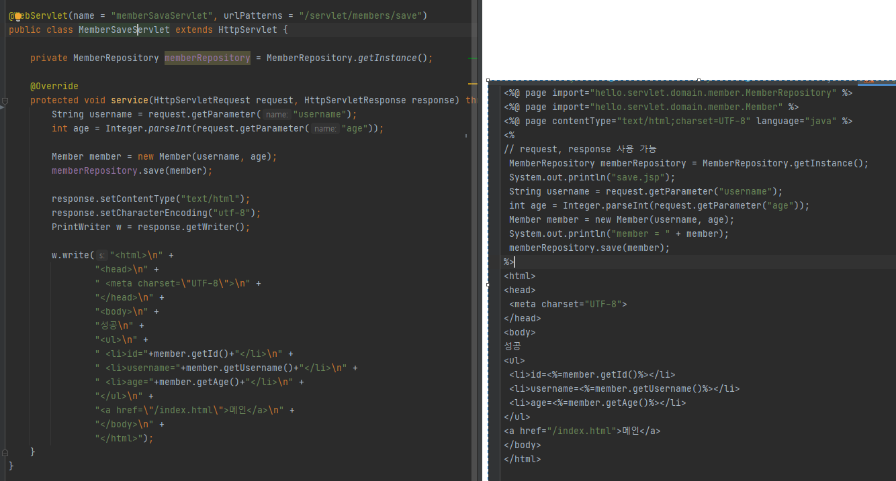
Task: Click the memberRepository.save(member) line in the servlet
Action: (x=132, y=170)
